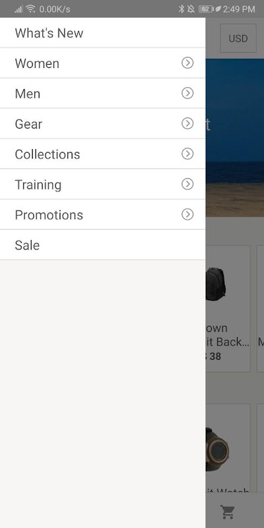View the black backpack product thumbnail
264x528 pixels.
click(216, 284)
